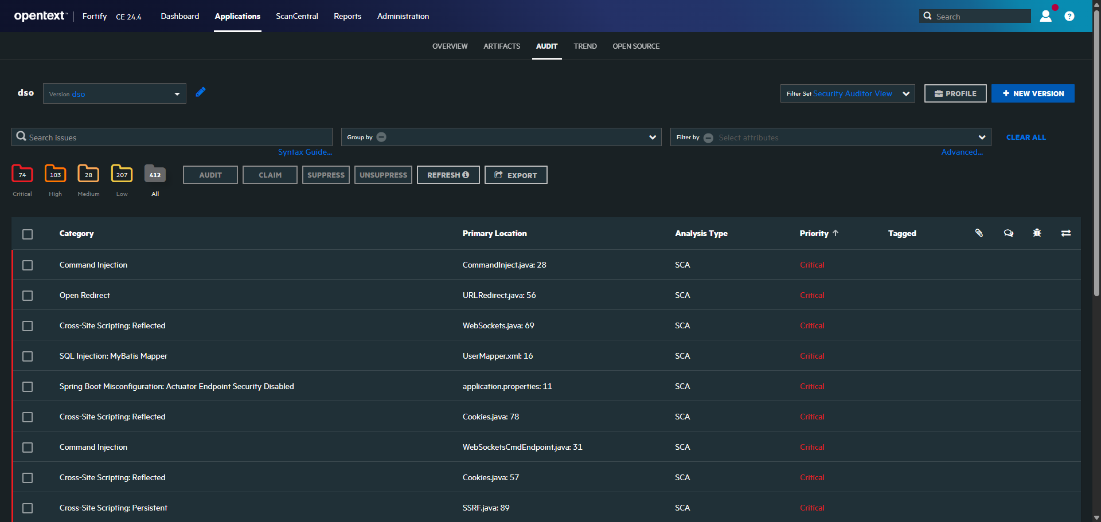Image resolution: width=1101 pixels, height=522 pixels.
Task: Expand the Group by dropdown
Action: click(x=501, y=137)
